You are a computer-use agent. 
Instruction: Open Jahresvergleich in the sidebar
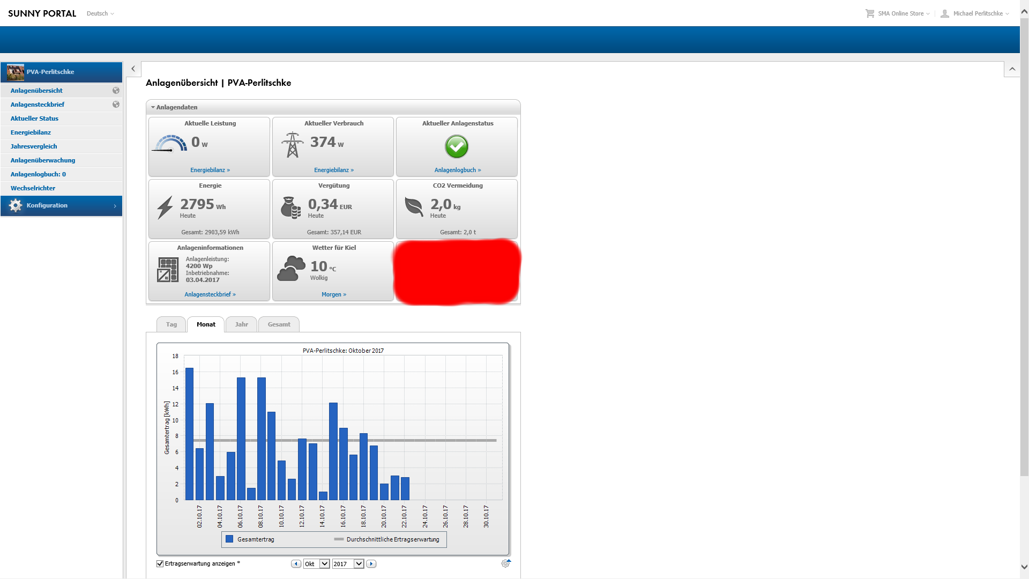click(x=34, y=146)
